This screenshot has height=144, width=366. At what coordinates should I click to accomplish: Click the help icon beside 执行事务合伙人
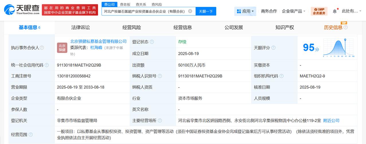[42, 48]
